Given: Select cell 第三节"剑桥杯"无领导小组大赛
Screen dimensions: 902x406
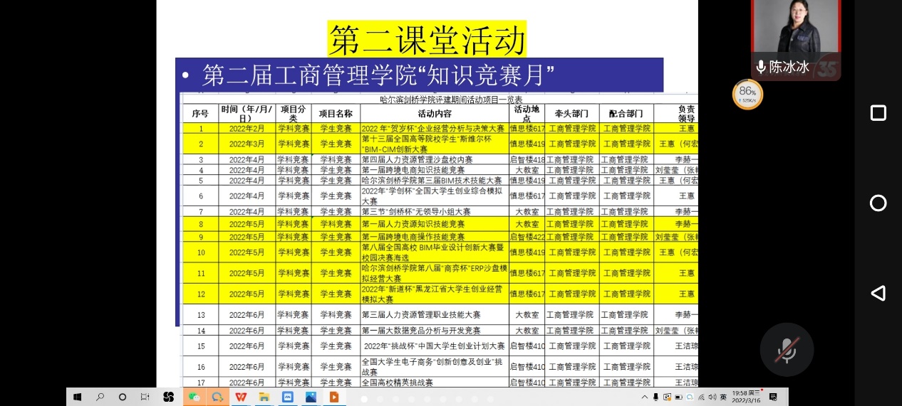Looking at the screenshot, I should pyautogui.click(x=434, y=212).
